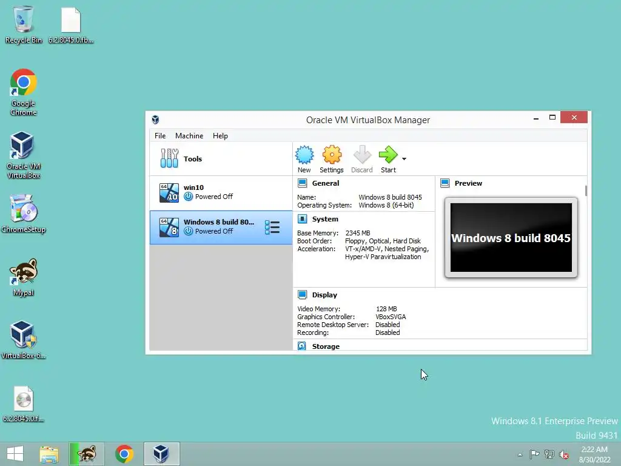
Task: Open the Help menu
Action: 220,135
